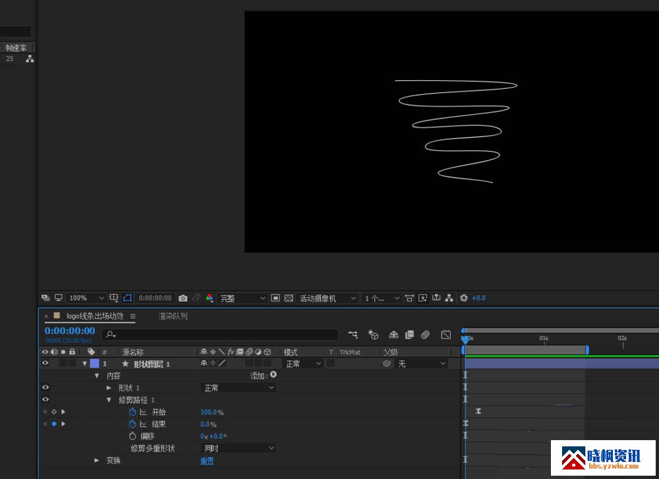Toggle the 偏移 stopwatch icon
Image resolution: width=659 pixels, height=479 pixels.
pos(132,436)
